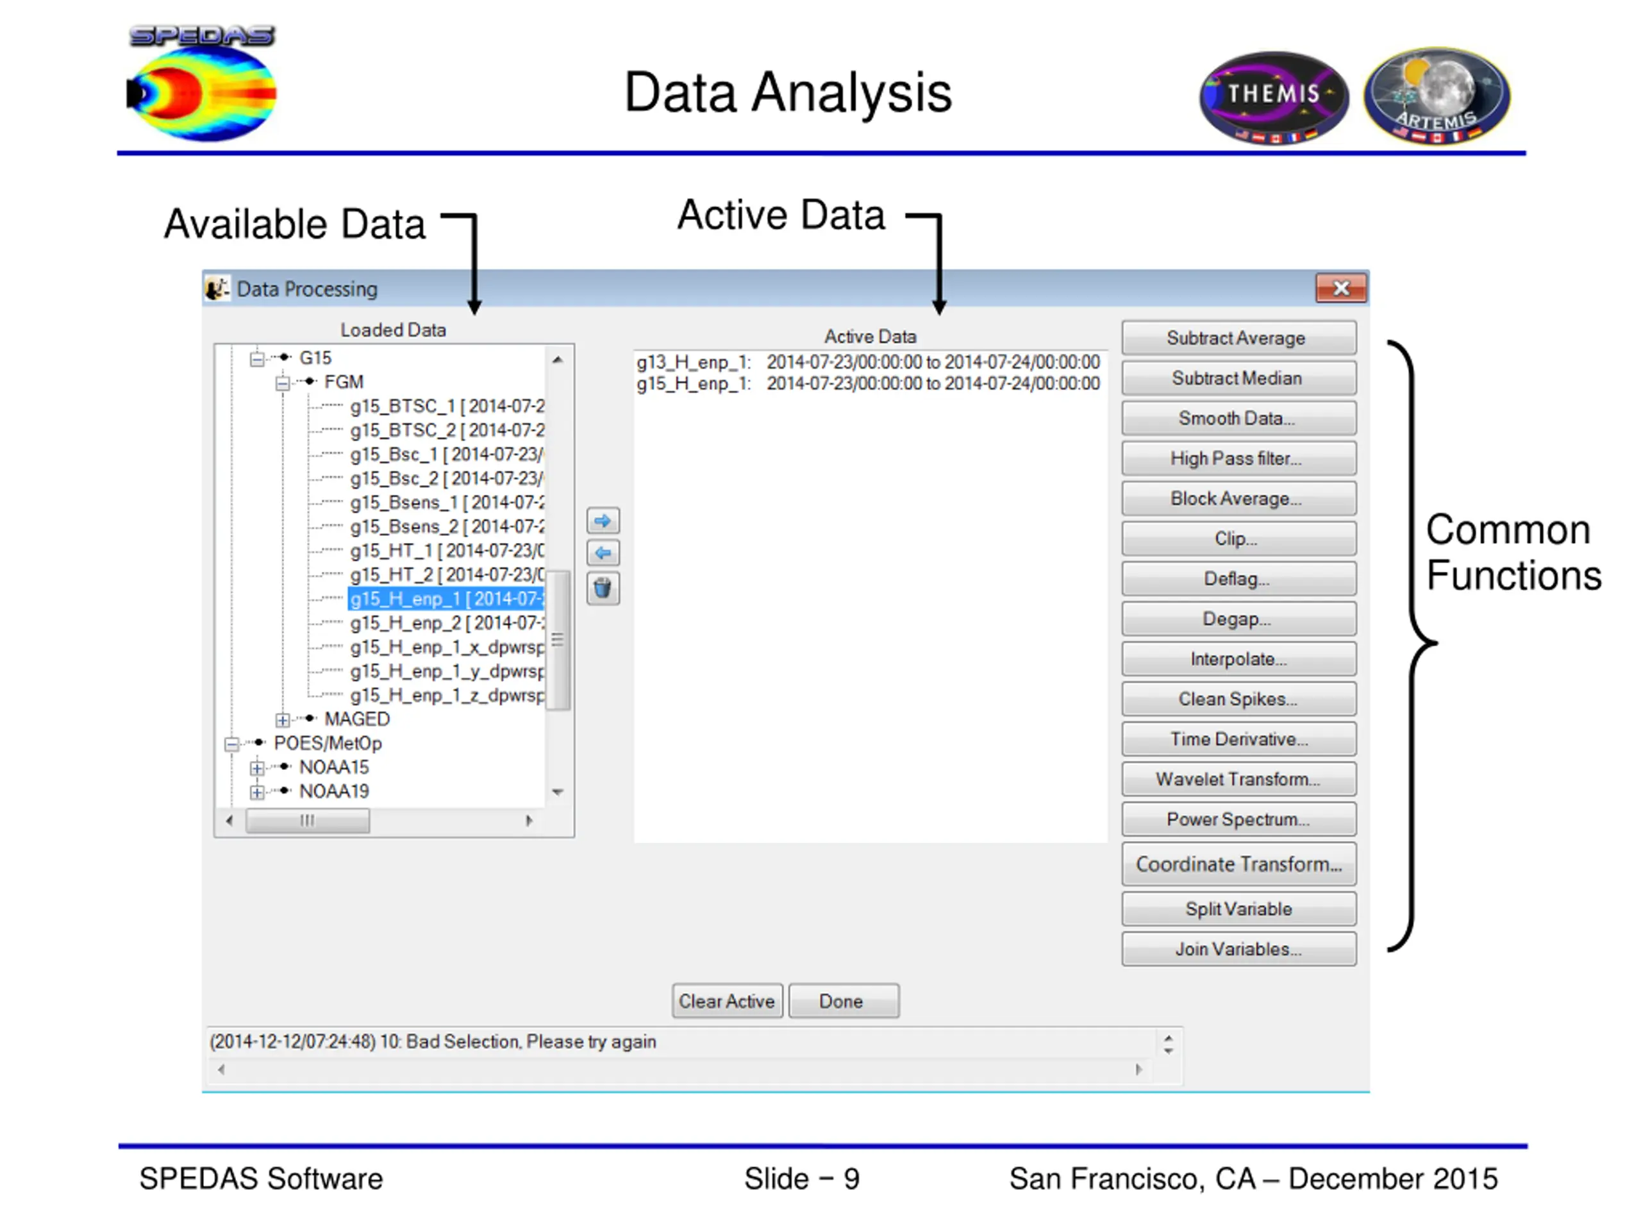This screenshot has width=1641, height=1231.
Task: Click the G15 tree label
Action: (315, 358)
